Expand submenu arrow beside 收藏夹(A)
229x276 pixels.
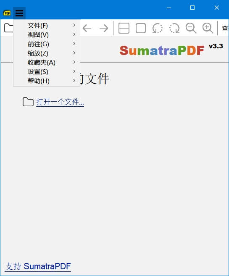(74, 62)
